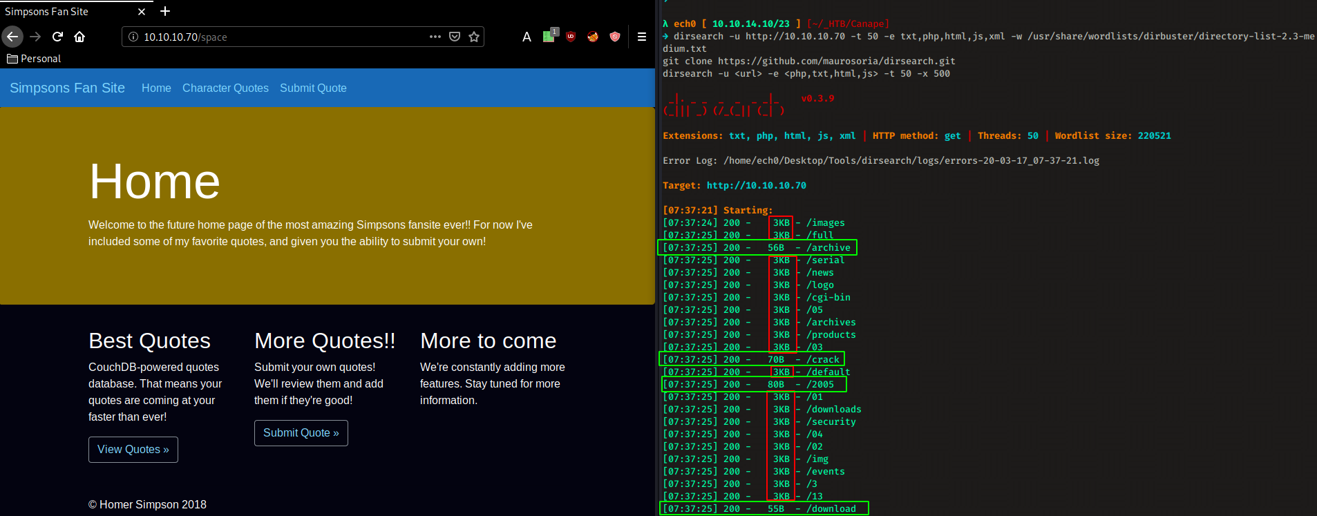The image size is (1317, 516).
Task: Click the forward navigation arrow
Action: [35, 37]
